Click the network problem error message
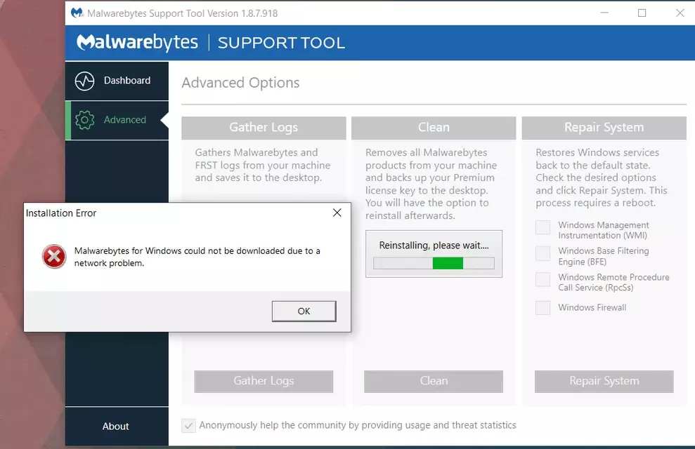 (x=197, y=257)
